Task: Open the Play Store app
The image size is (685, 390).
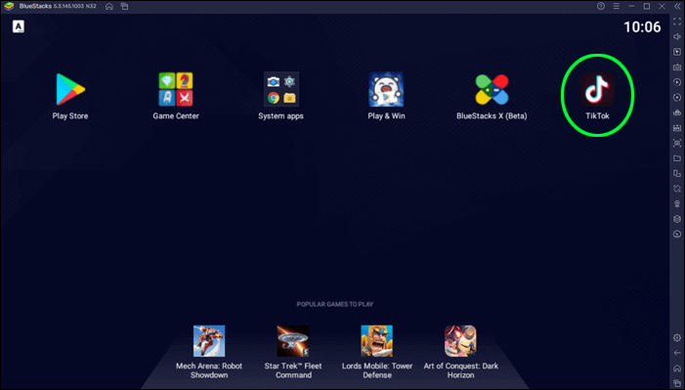Action: point(70,90)
